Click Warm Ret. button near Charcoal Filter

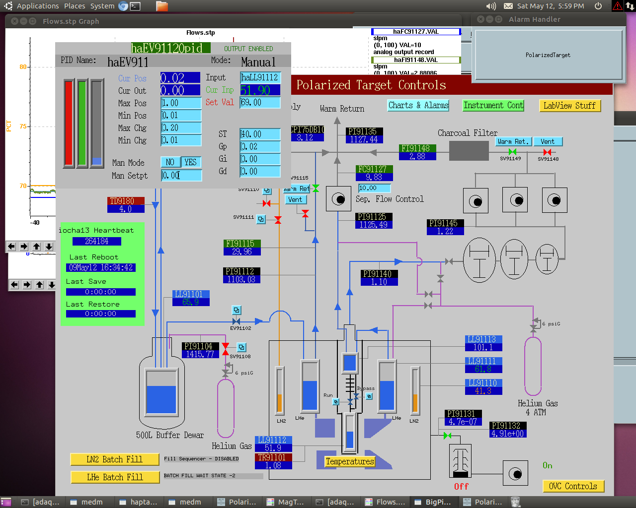[513, 141]
